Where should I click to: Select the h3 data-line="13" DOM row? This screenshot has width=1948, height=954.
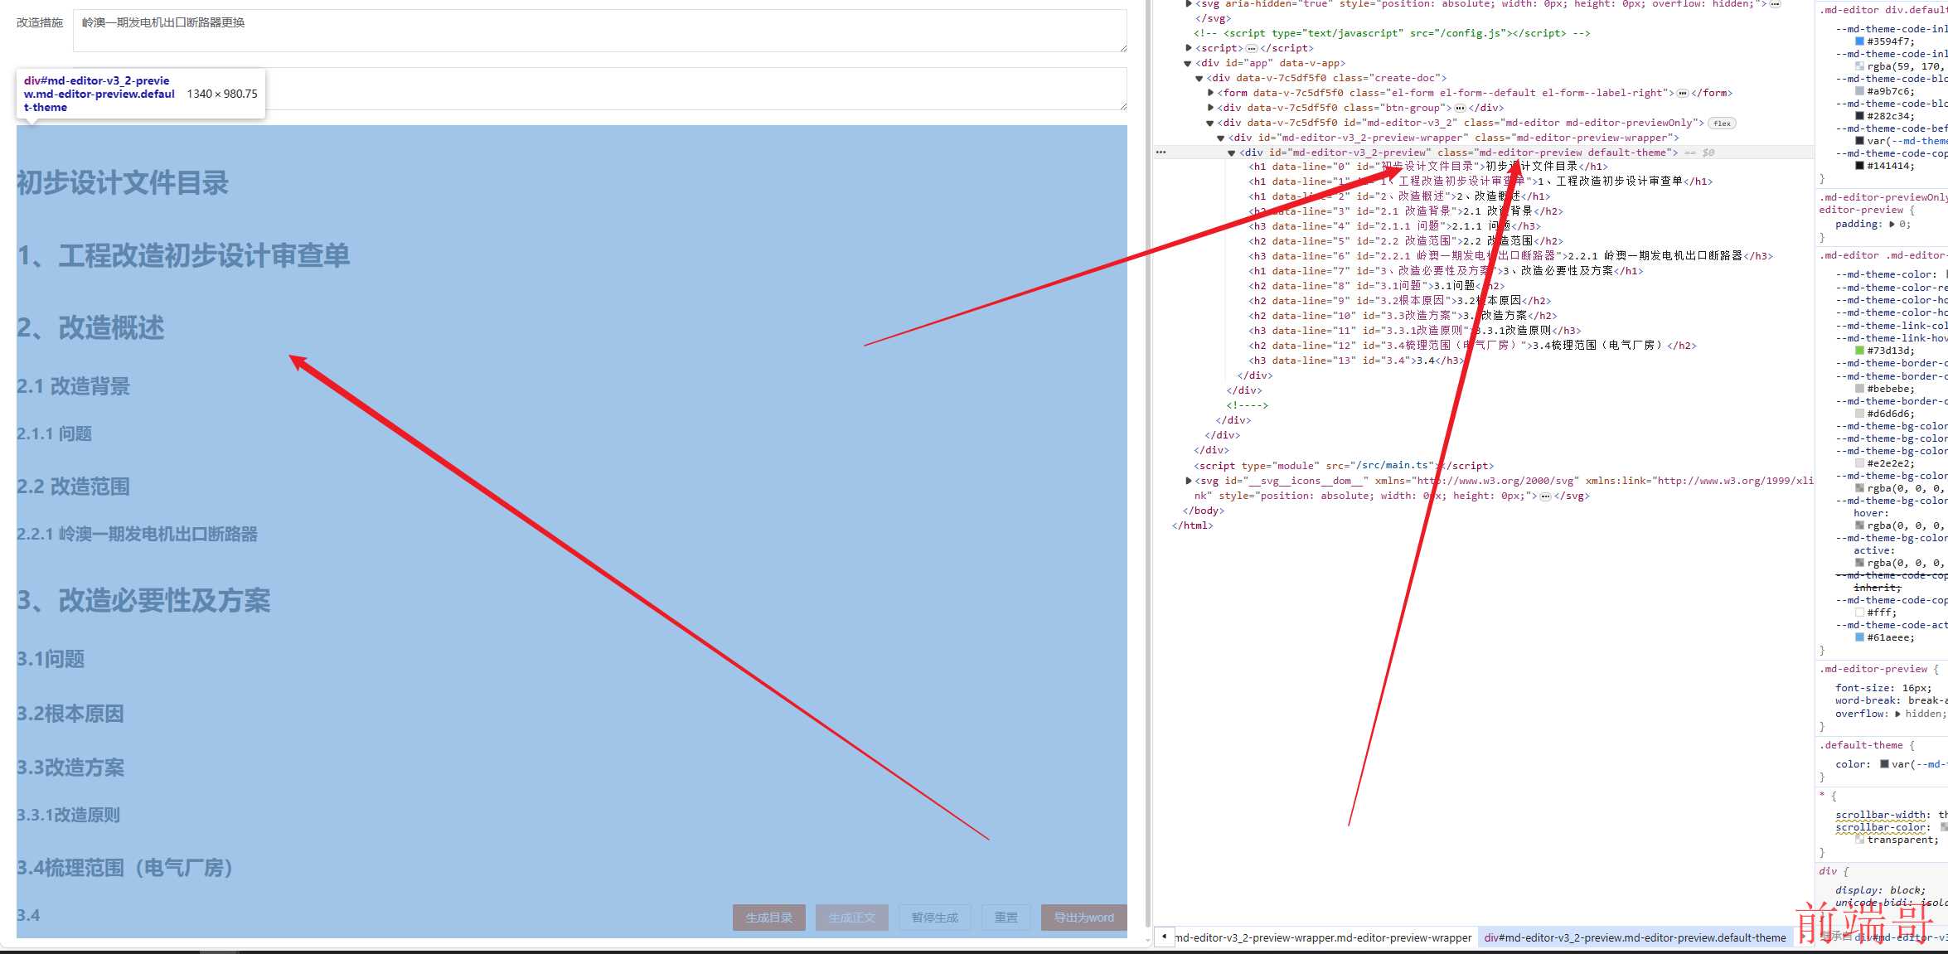coord(1356,361)
